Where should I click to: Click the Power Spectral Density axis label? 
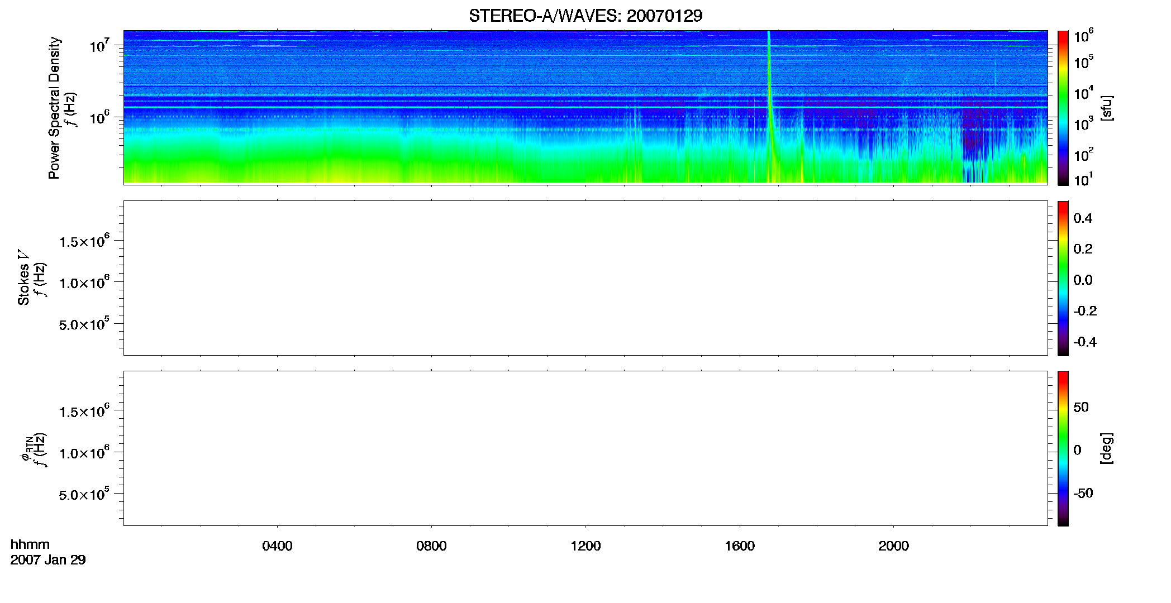(x=54, y=108)
